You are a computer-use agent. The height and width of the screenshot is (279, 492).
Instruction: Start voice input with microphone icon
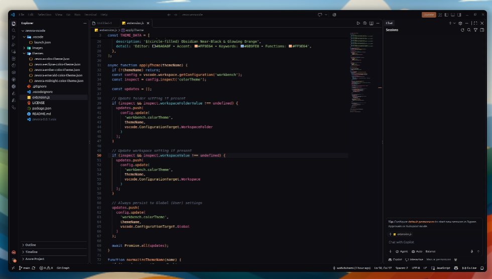click(x=471, y=251)
